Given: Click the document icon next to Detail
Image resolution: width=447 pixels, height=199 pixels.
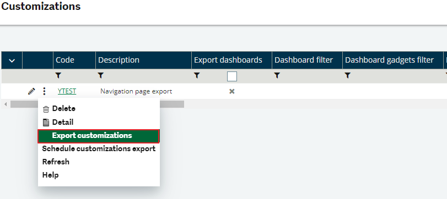Looking at the screenshot, I should pos(46,123).
